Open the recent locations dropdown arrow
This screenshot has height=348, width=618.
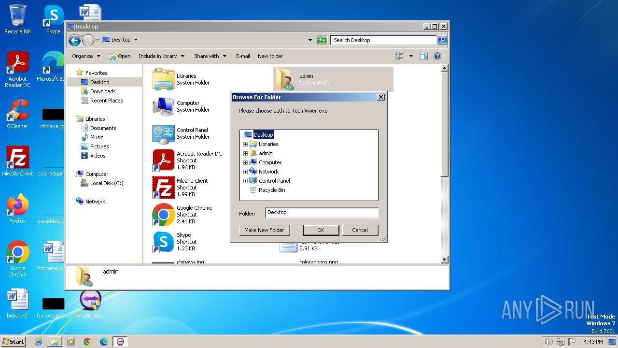click(x=97, y=40)
